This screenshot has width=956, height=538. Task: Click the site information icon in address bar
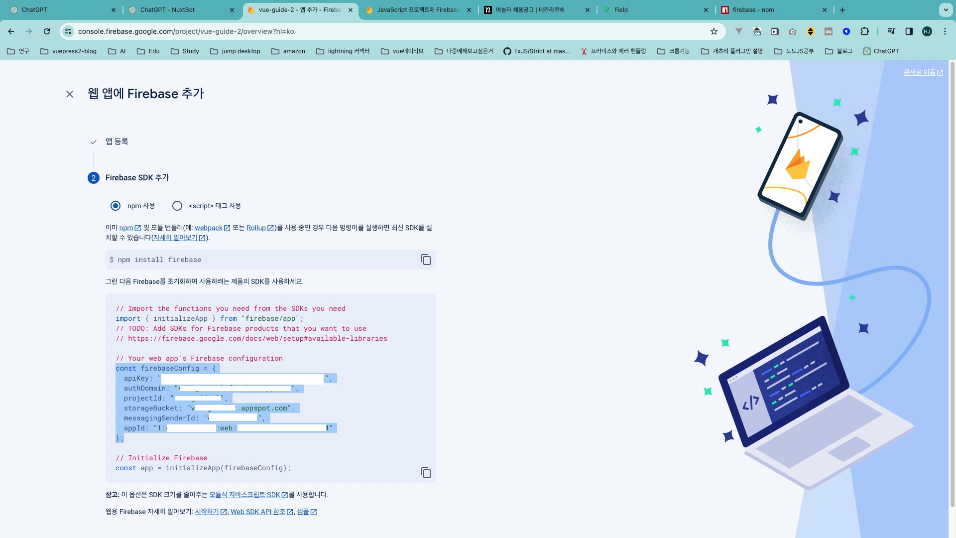(68, 31)
